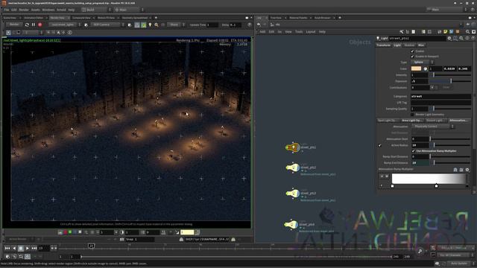The height and width of the screenshot is (268, 477).
Task: Open the Windows menu
Action: click(x=48, y=10)
